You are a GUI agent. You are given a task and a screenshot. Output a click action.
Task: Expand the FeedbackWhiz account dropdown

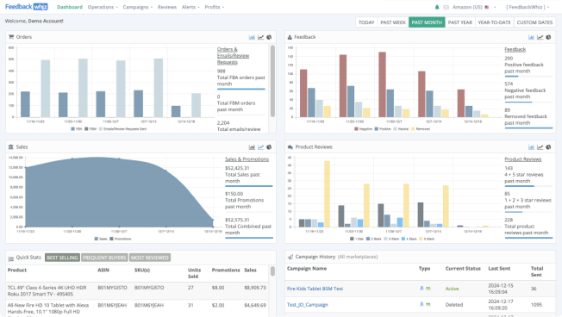coord(528,7)
